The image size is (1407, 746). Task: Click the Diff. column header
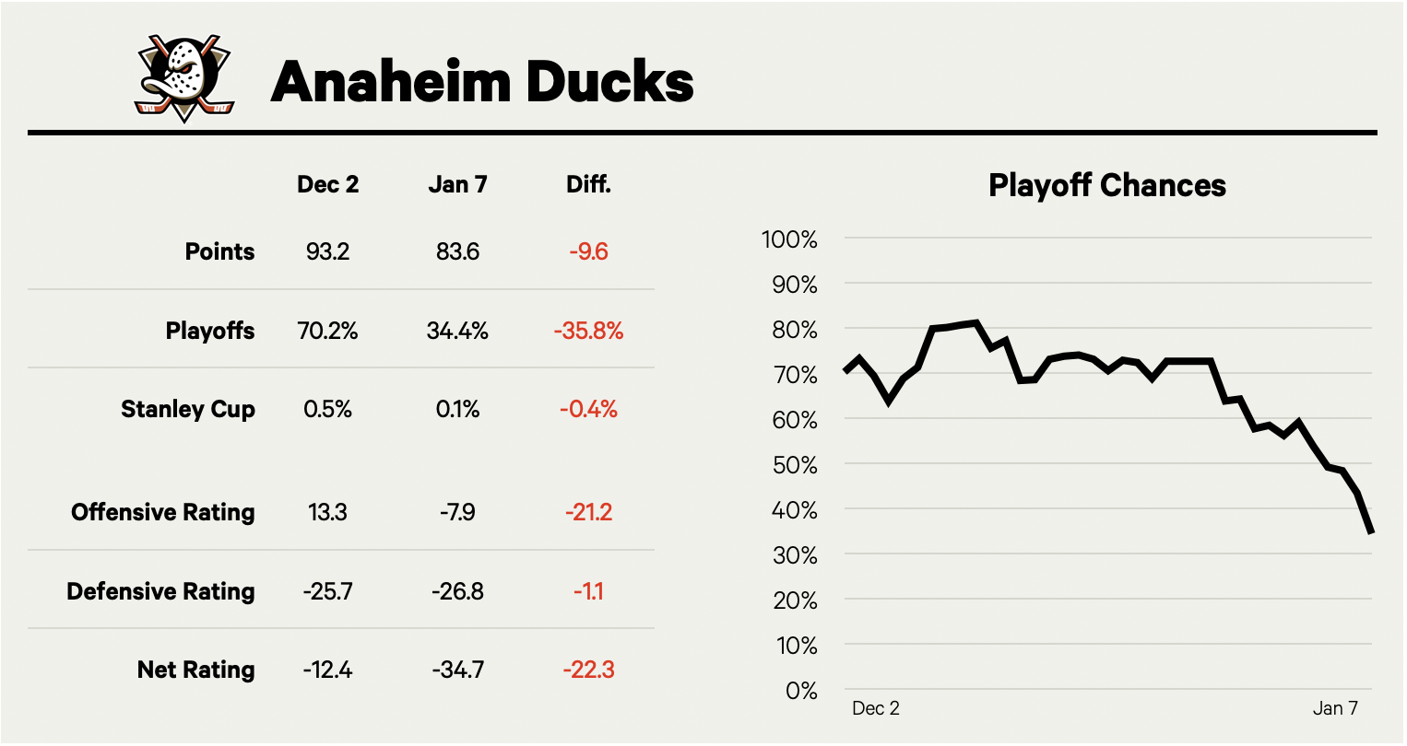point(588,184)
